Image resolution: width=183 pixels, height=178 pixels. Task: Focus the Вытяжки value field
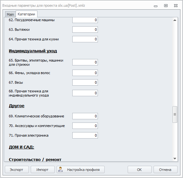[x=85, y=30]
